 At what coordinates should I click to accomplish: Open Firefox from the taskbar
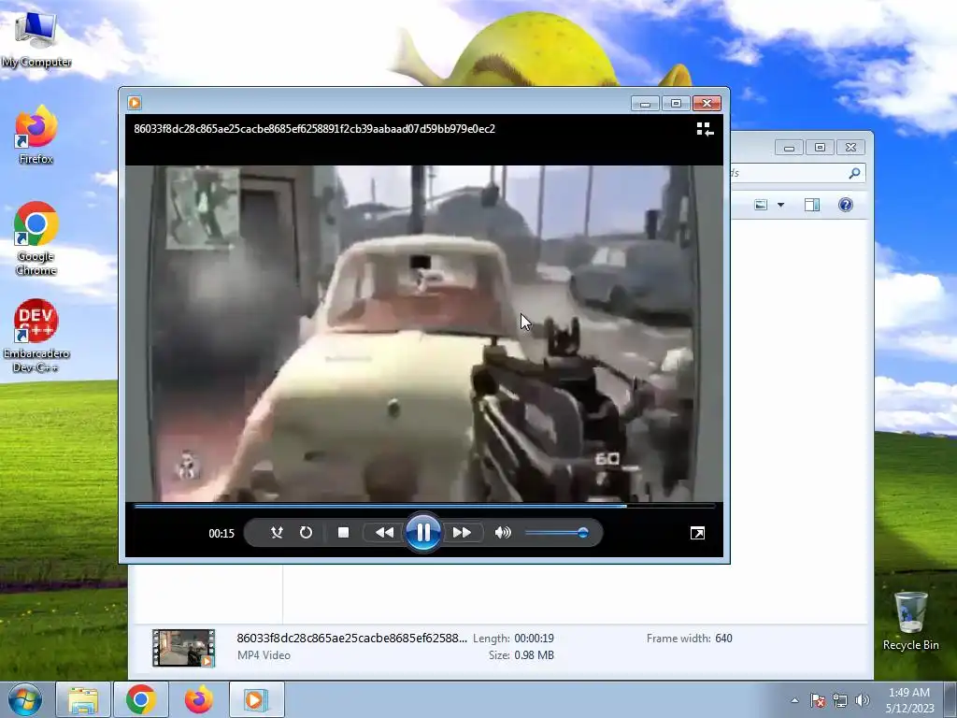pyautogui.click(x=198, y=699)
